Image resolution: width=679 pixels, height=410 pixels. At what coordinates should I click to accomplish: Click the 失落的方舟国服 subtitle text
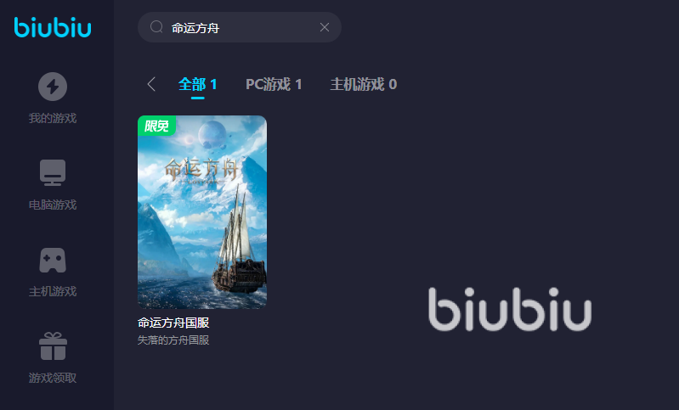click(173, 340)
